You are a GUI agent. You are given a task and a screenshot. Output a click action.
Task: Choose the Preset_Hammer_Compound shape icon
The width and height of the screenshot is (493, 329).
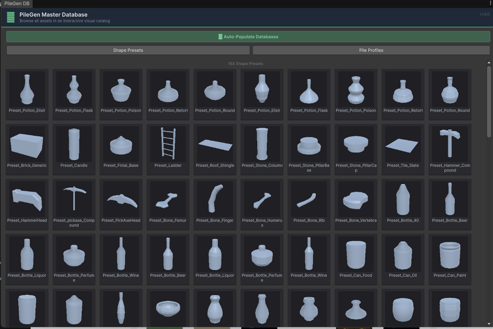click(x=450, y=144)
